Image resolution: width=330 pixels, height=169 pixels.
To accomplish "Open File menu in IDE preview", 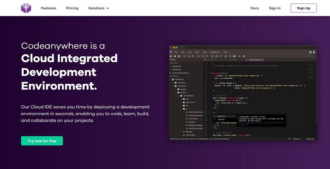I will (x=176, y=52).
